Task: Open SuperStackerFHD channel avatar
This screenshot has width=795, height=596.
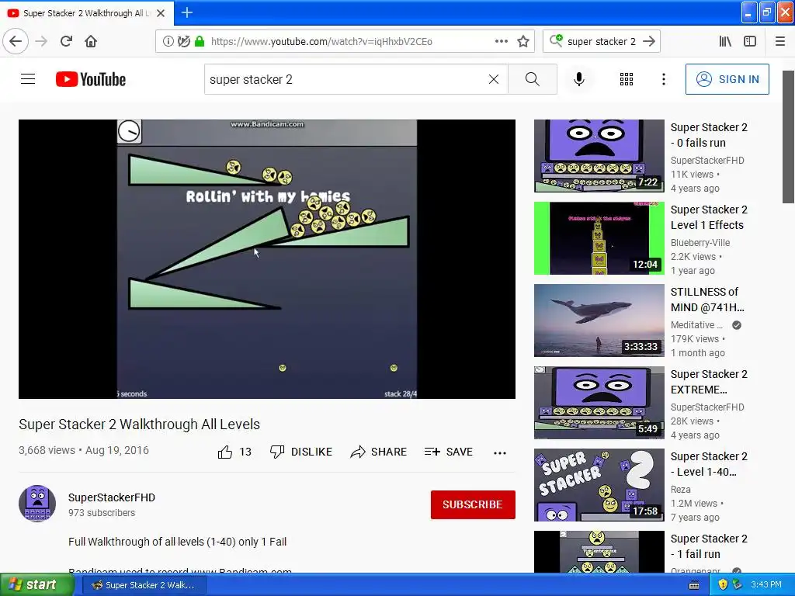Action: click(x=37, y=503)
